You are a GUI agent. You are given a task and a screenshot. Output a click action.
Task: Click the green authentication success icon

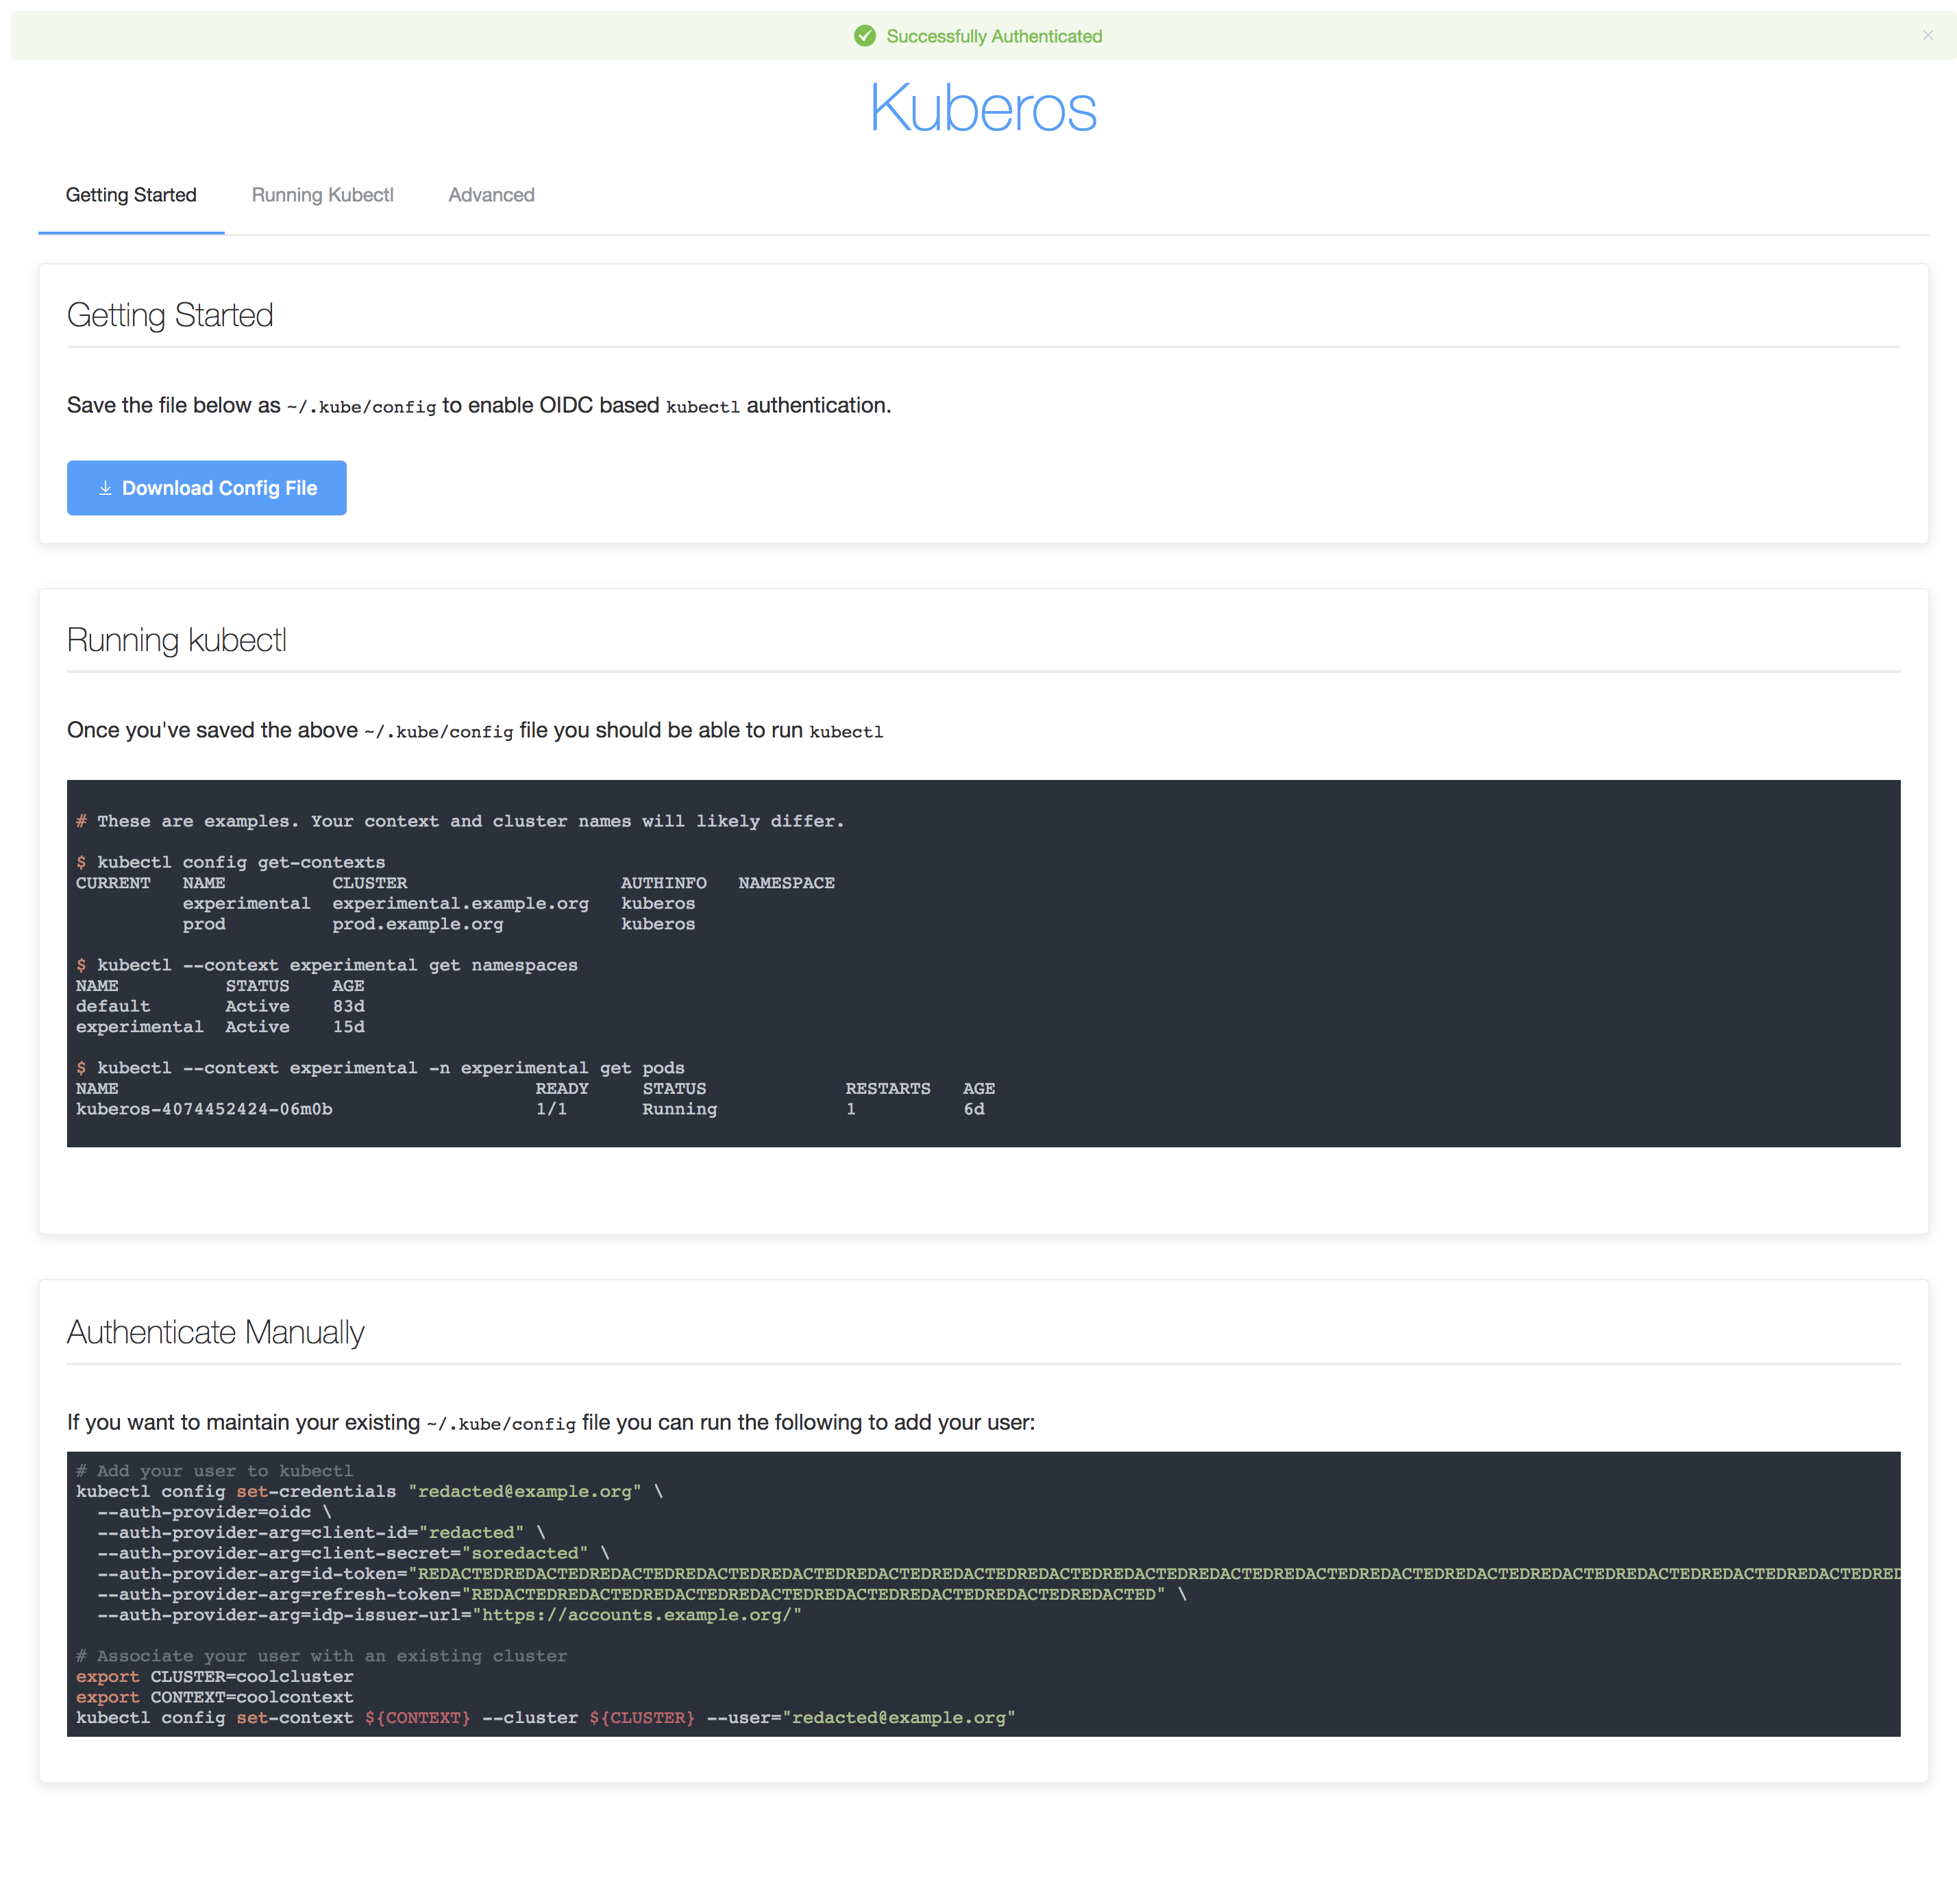tap(865, 35)
